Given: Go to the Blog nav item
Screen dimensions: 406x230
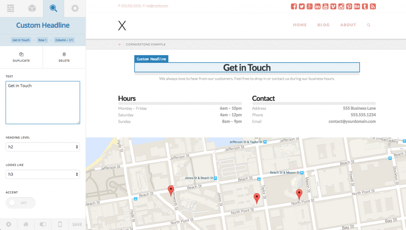Looking at the screenshot, I should 323,25.
